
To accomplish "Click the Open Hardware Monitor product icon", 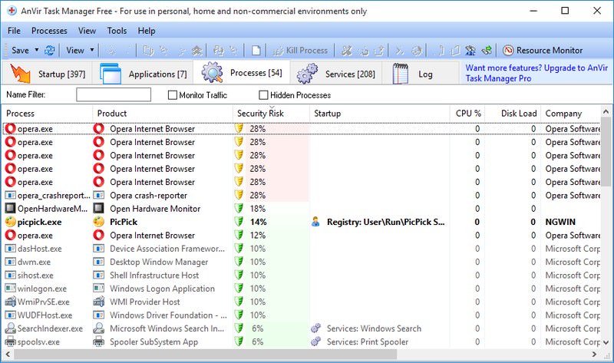I will 99,209.
